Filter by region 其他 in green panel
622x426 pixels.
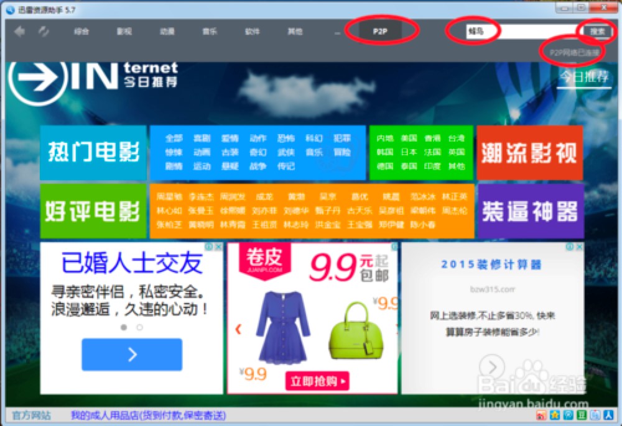click(x=457, y=166)
